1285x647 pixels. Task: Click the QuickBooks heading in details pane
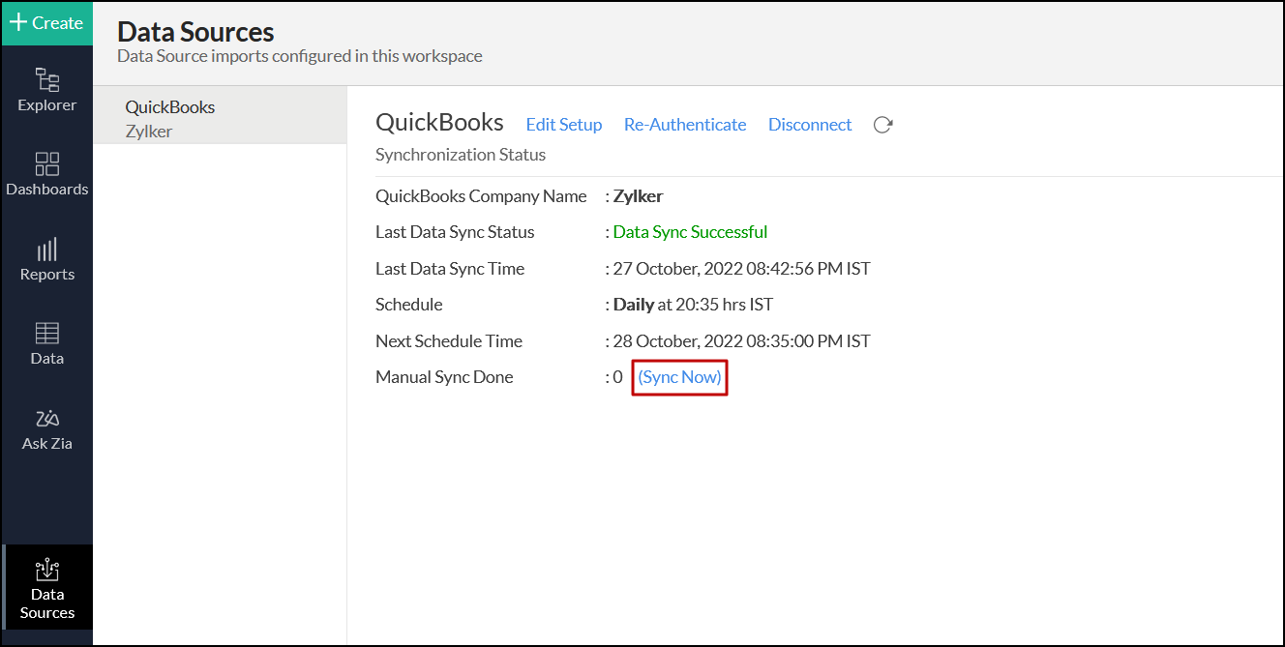(439, 123)
